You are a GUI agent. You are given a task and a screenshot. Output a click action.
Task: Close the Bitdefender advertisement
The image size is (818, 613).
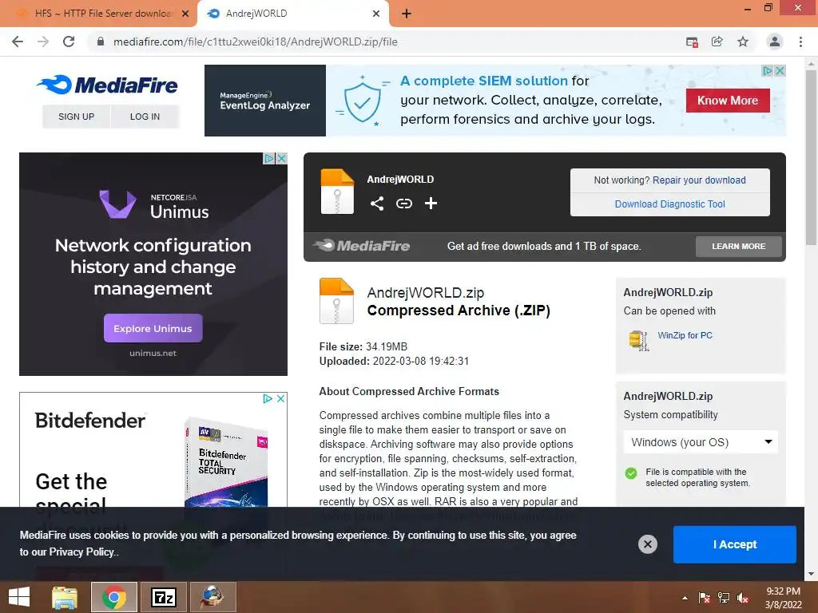pos(280,398)
